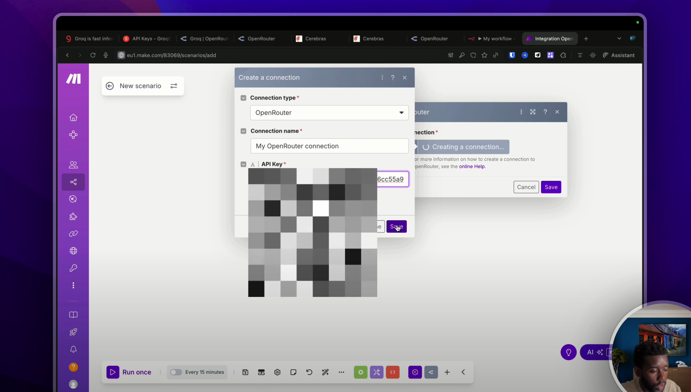Click the Save scenario floppy disk icon
Viewport: 691px width, 392px height.
(x=245, y=372)
